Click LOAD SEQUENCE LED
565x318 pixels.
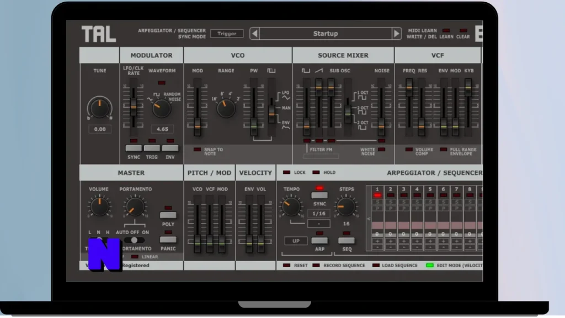(x=375, y=266)
